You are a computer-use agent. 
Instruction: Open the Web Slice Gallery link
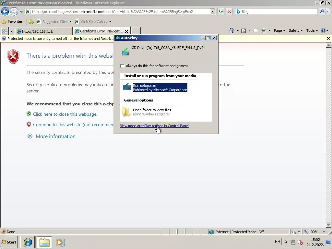(93, 22)
